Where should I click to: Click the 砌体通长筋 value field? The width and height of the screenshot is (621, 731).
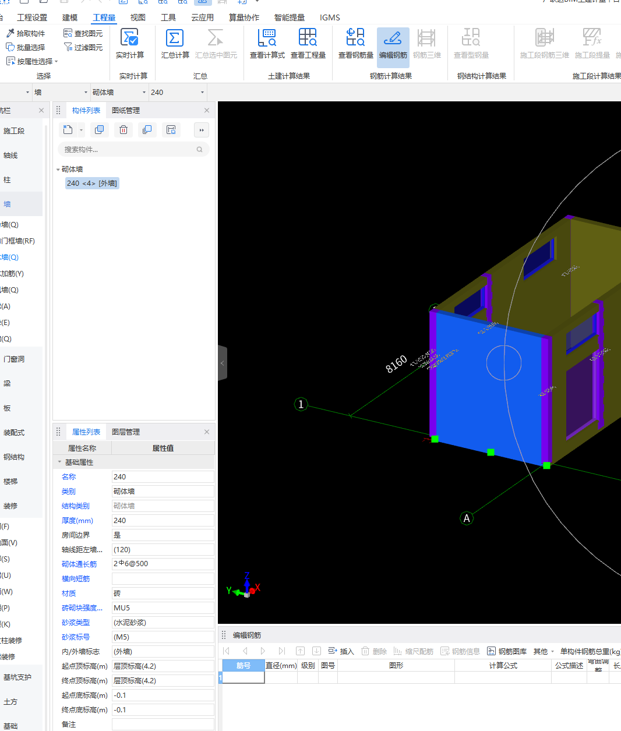(163, 564)
